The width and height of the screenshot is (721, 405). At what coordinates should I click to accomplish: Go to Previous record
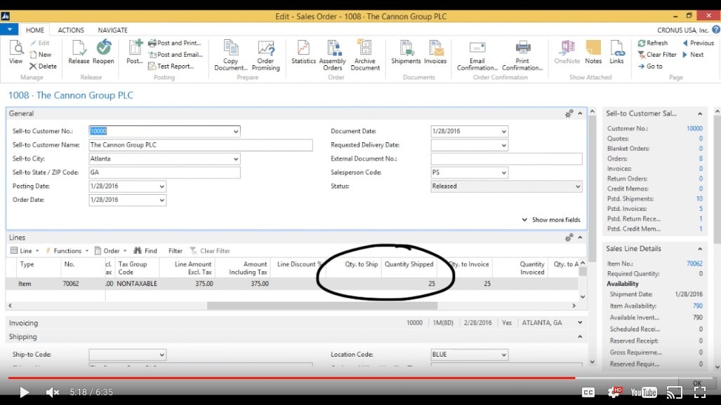click(x=698, y=43)
